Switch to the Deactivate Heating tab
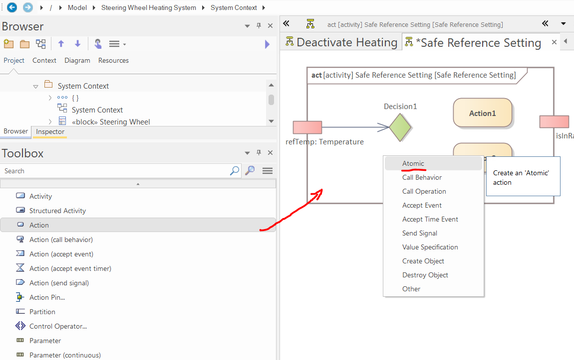Image resolution: width=574 pixels, height=360 pixels. tap(341, 42)
